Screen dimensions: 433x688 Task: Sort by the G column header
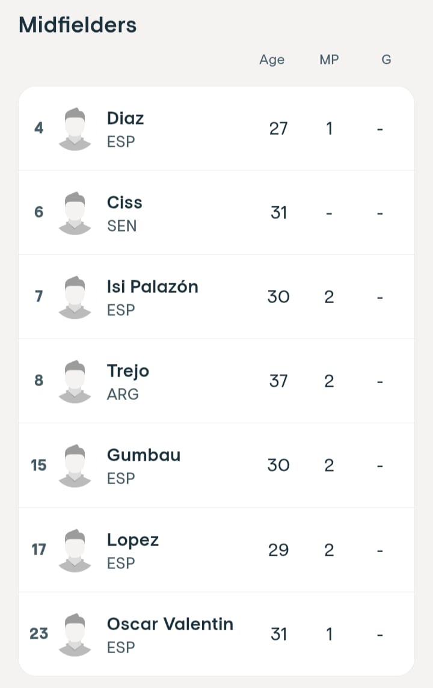click(386, 60)
